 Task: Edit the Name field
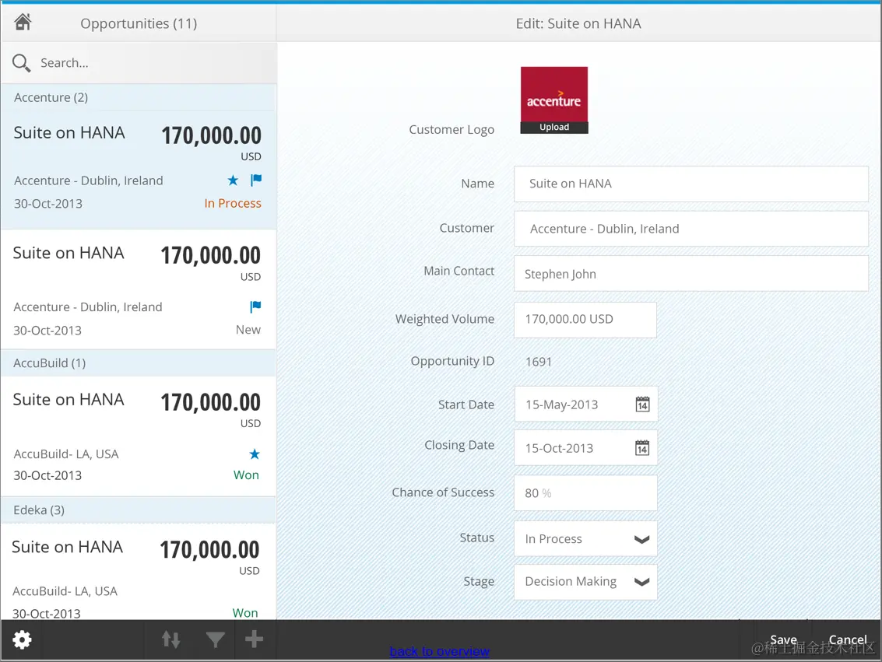[690, 184]
